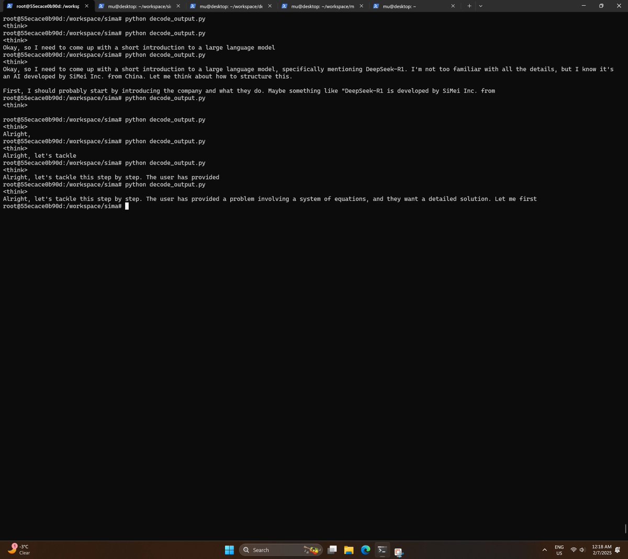Switch to the mu@desktop ~ tab
The width and height of the screenshot is (628, 559).
(413, 6)
